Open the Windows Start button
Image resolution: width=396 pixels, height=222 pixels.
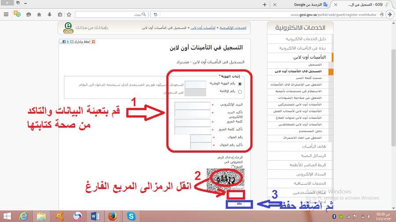pyautogui.click(x=7, y=216)
